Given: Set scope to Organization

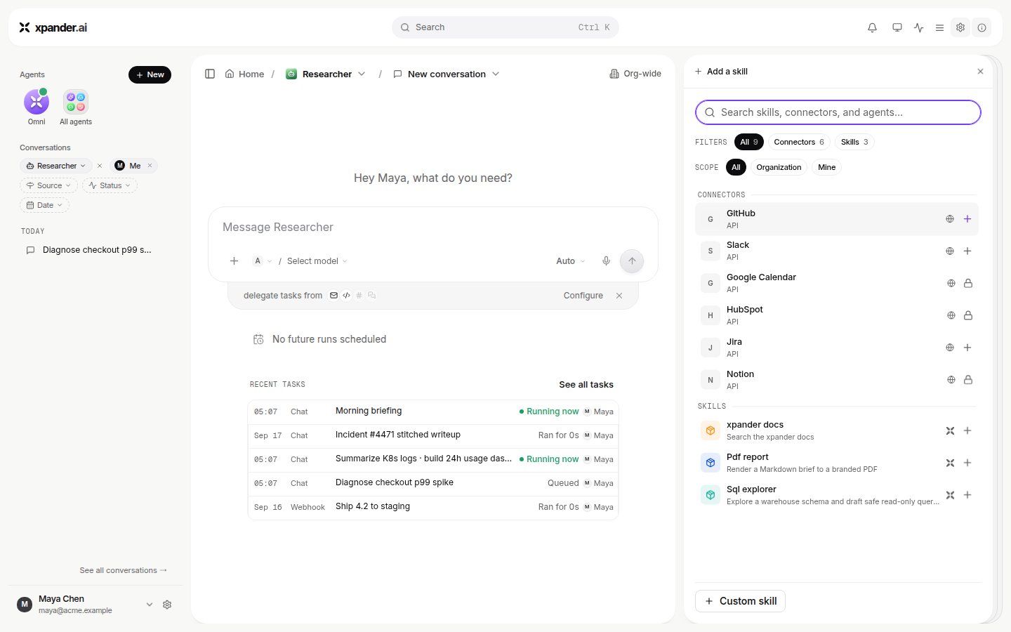Looking at the screenshot, I should 779,167.
